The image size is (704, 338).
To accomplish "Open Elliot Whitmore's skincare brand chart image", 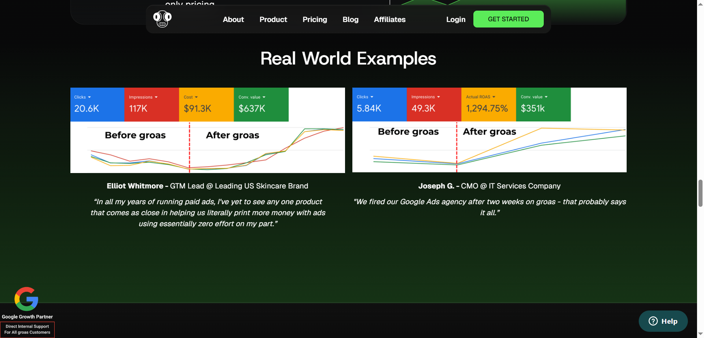I will (208, 130).
